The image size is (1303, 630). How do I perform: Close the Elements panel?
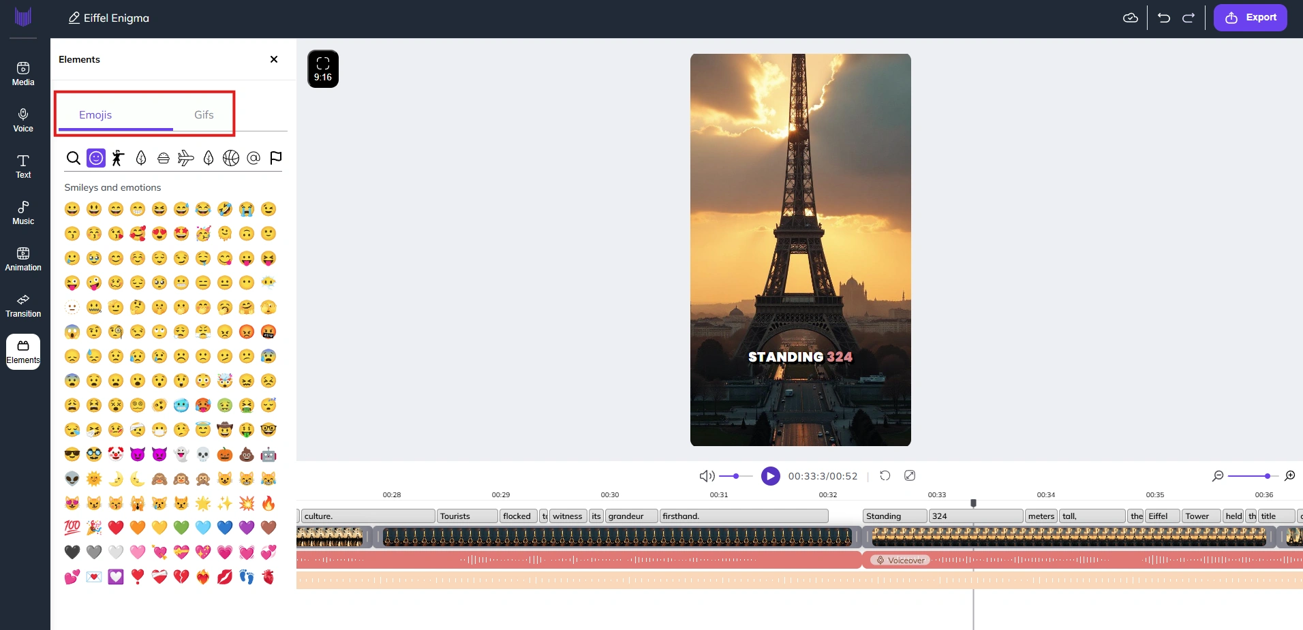274,59
